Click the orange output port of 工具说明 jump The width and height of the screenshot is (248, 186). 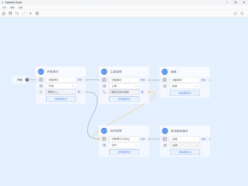tap(149, 92)
